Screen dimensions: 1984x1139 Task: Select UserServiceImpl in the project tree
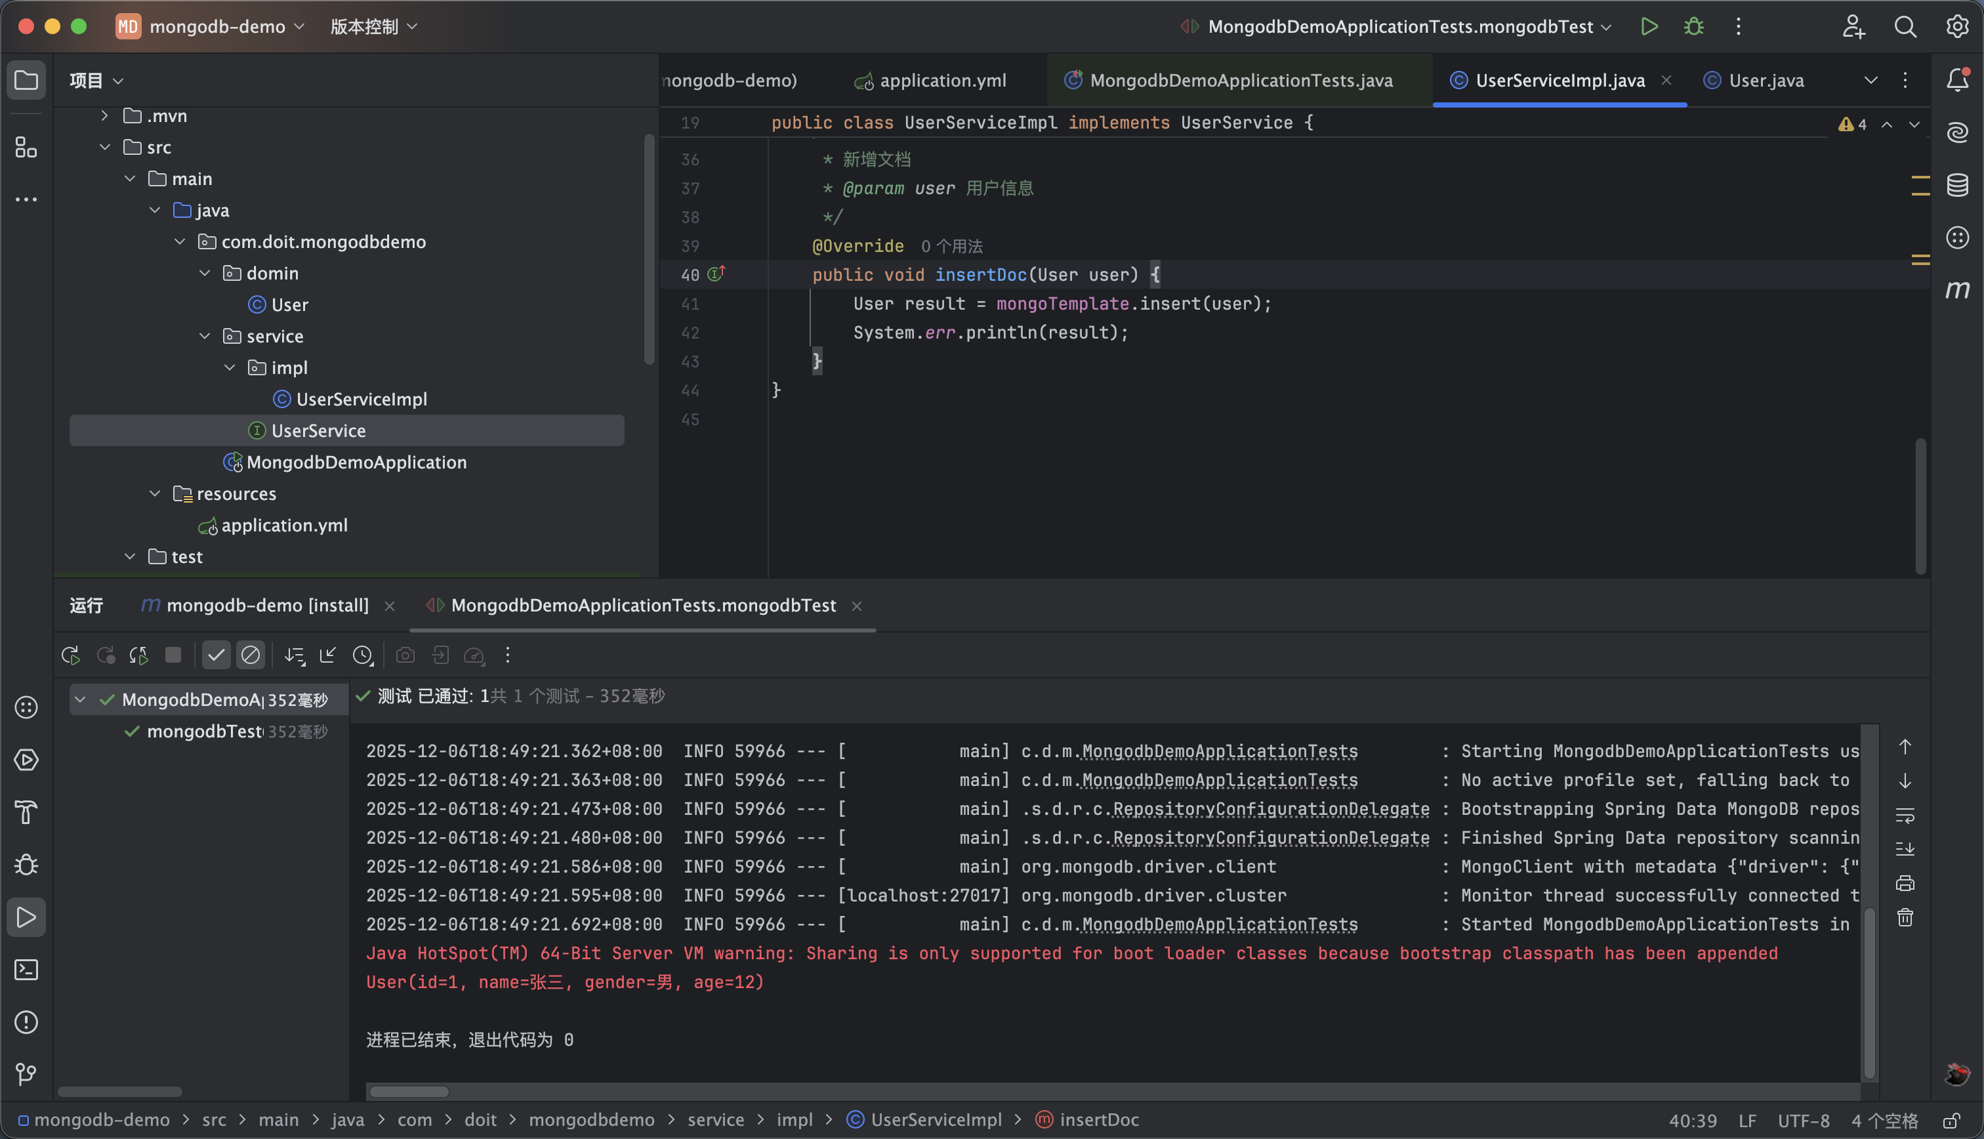[x=362, y=399]
